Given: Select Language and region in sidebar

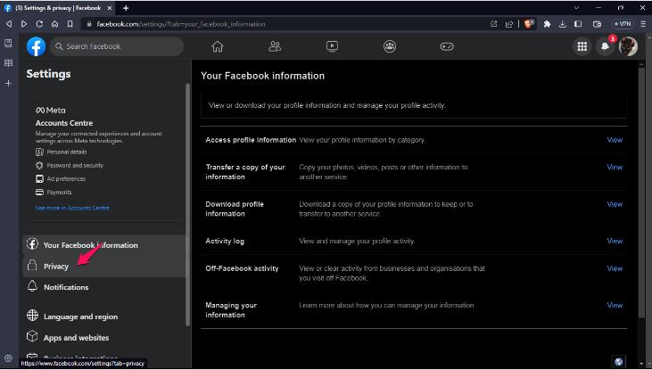Looking at the screenshot, I should (104, 317).
